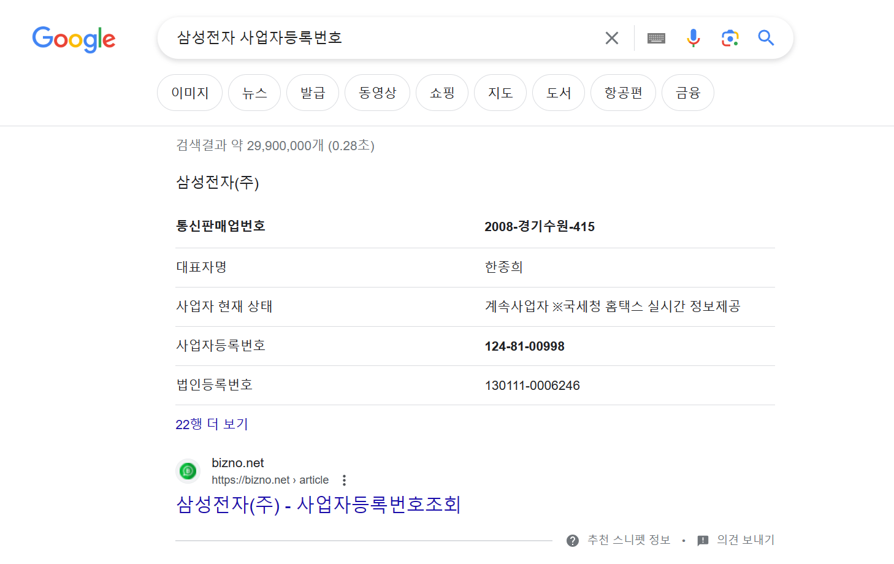
Task: Open the 삼성전자(주) - 사업자등록번호조회 result link
Action: pos(318,505)
